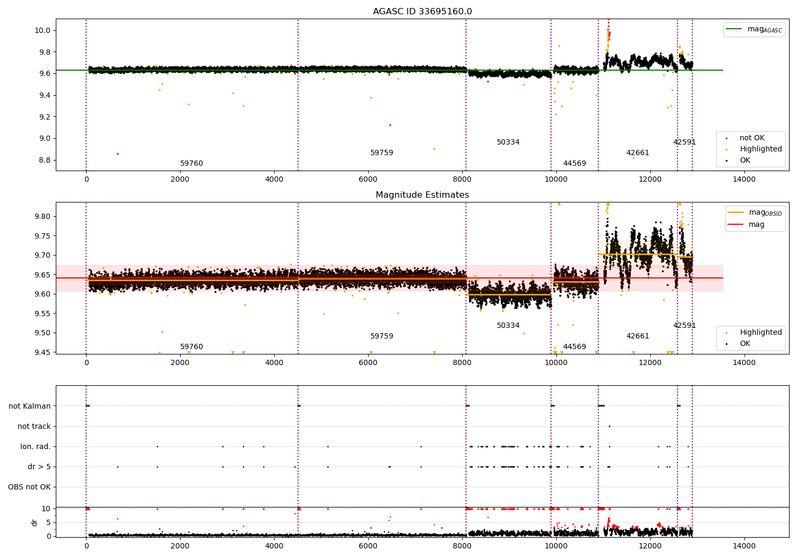Click y-axis tick 10.0 on top plot
Screen dimensions: 797x558
pyautogui.click(x=43, y=30)
